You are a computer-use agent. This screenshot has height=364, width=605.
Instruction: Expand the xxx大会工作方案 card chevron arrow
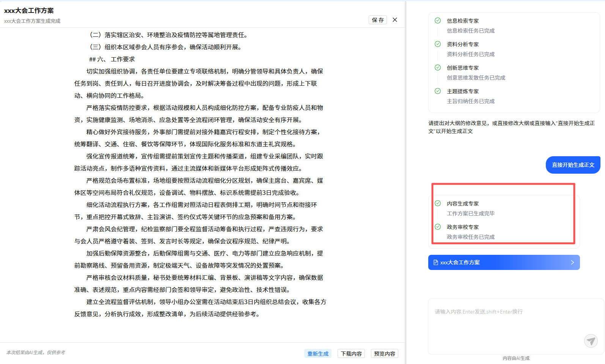[x=572, y=262]
